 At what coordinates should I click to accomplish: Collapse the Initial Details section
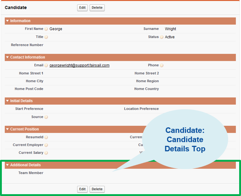7,101
